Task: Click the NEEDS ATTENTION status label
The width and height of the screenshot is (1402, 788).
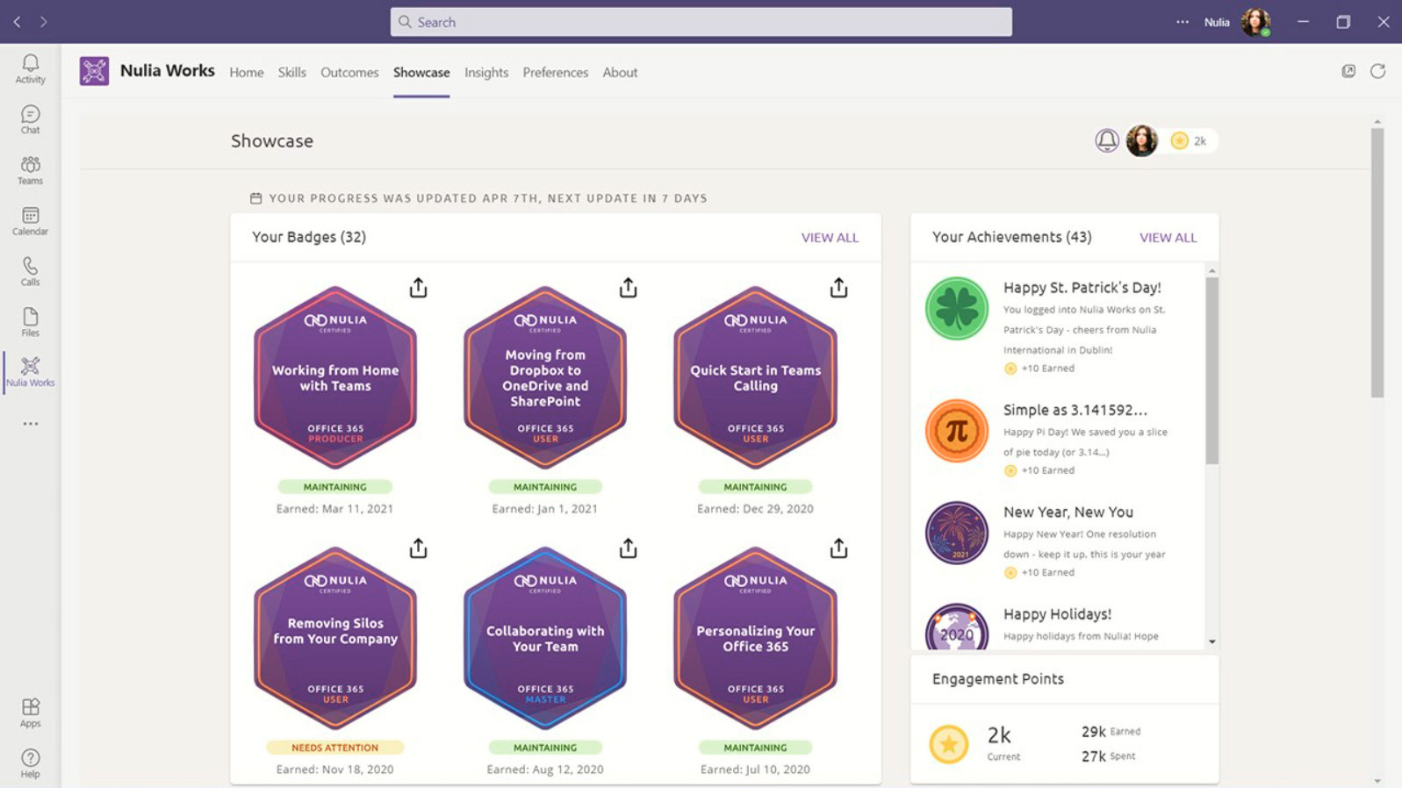Action: tap(335, 748)
